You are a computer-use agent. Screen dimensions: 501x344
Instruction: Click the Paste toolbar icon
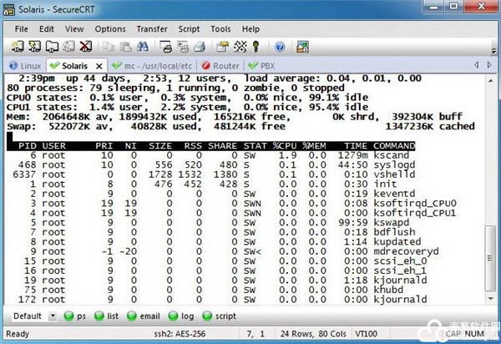point(125,48)
